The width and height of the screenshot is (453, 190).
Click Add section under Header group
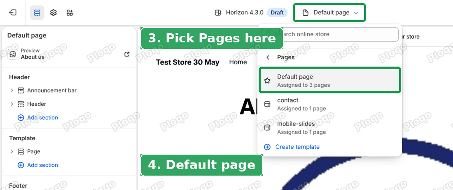42,118
